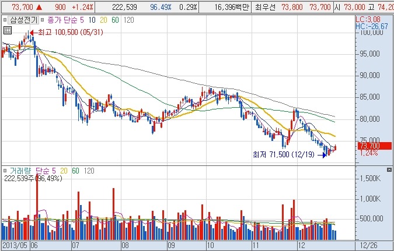Select the gray 120 label in volume legend

point(89,171)
